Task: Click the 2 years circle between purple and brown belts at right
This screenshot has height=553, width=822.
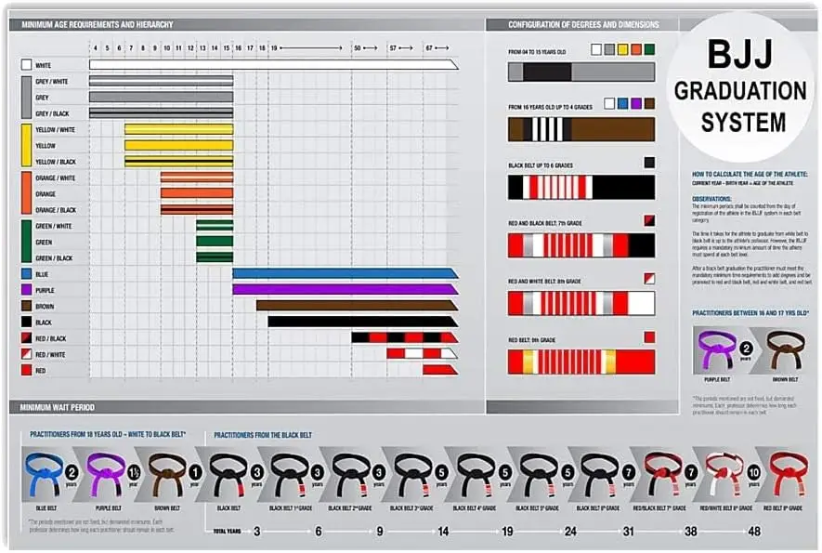Action: 746,349
